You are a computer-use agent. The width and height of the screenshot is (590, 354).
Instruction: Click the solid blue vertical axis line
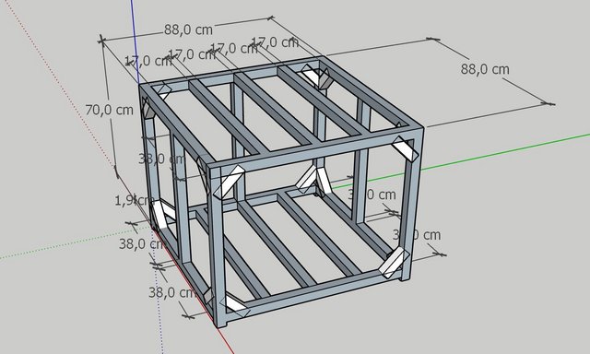click(136, 41)
